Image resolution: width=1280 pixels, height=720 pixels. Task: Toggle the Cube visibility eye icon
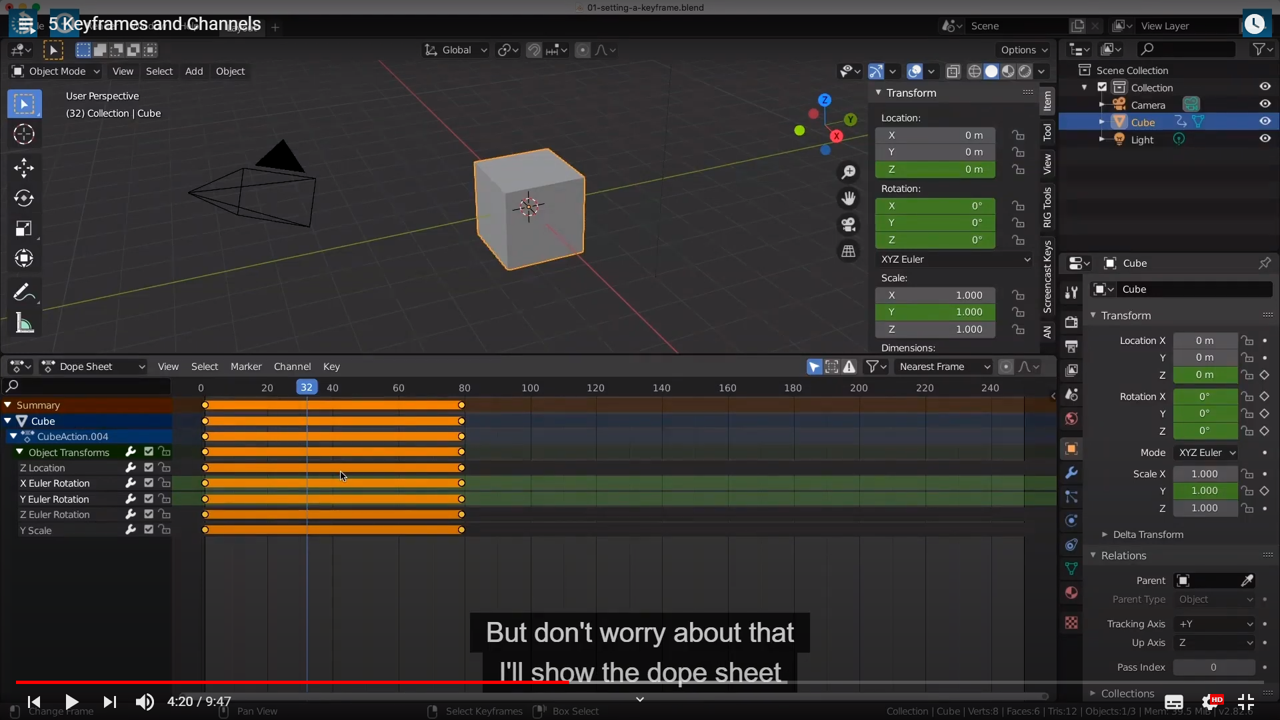point(1265,122)
